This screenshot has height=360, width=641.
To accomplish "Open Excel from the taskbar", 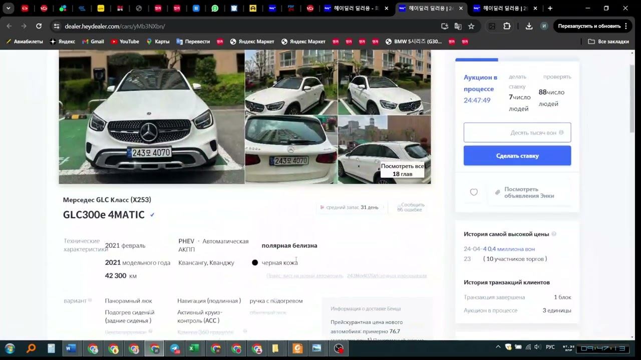I will point(193,348).
